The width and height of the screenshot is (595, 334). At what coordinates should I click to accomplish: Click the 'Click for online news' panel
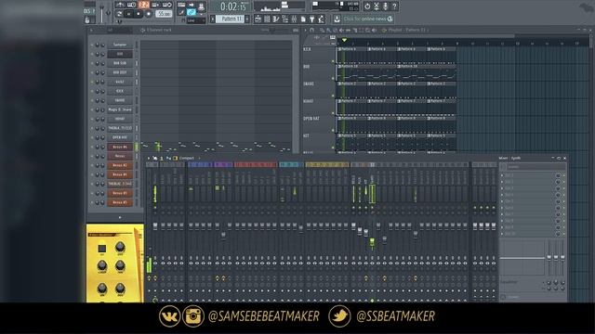(x=368, y=19)
